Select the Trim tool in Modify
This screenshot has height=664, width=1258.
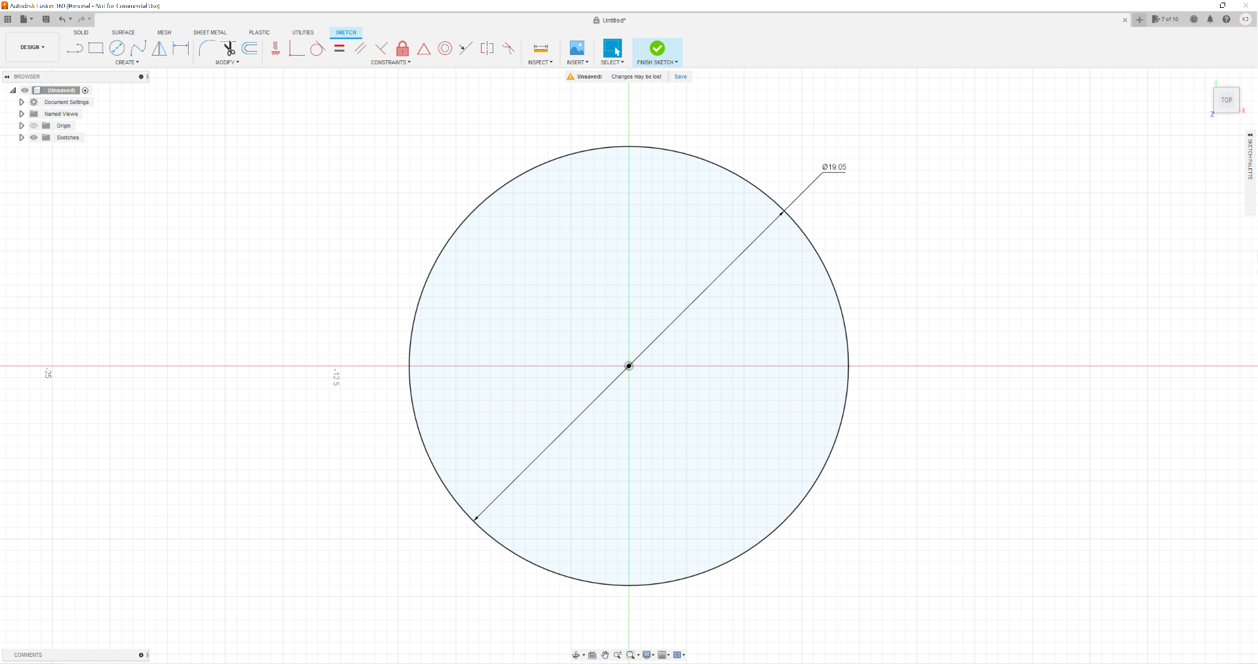[x=229, y=48]
